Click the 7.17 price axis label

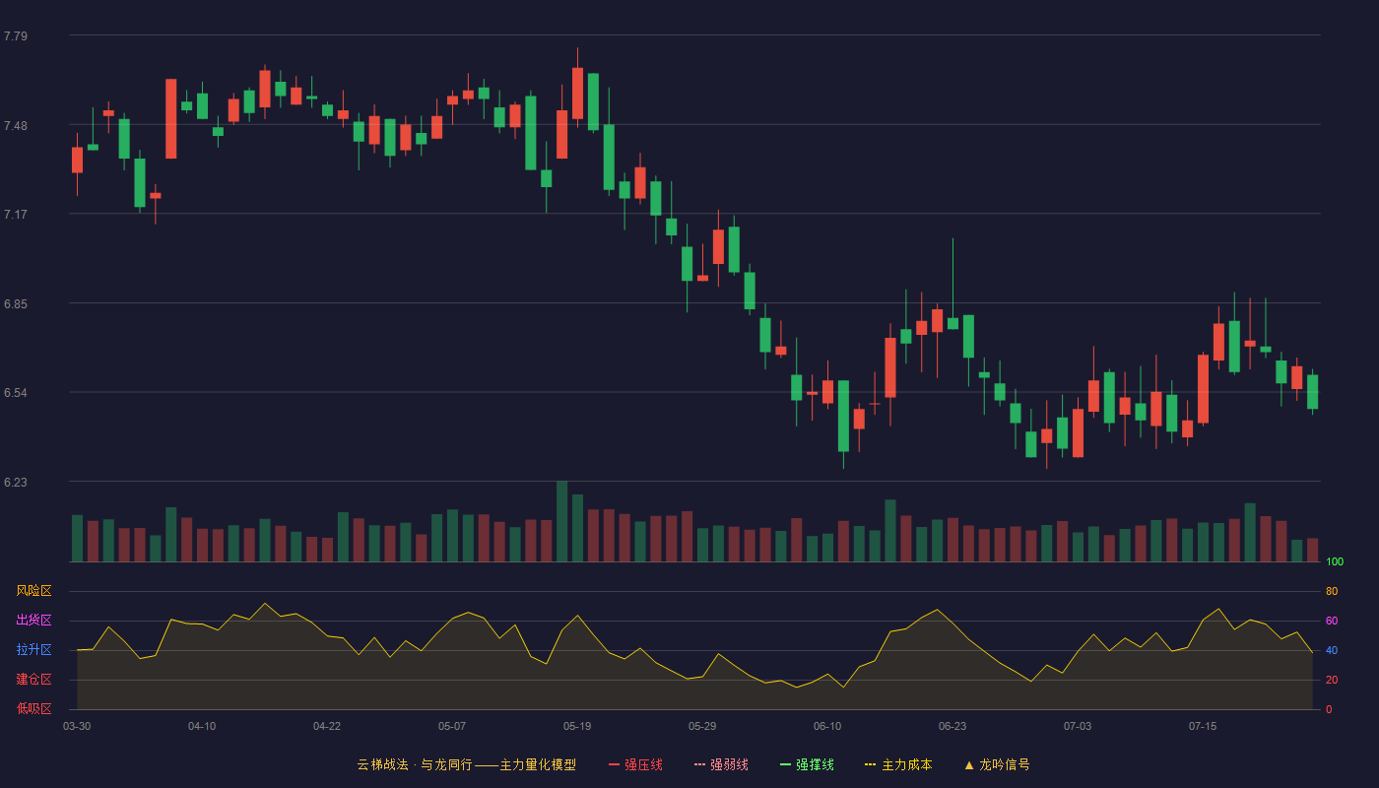point(16,215)
